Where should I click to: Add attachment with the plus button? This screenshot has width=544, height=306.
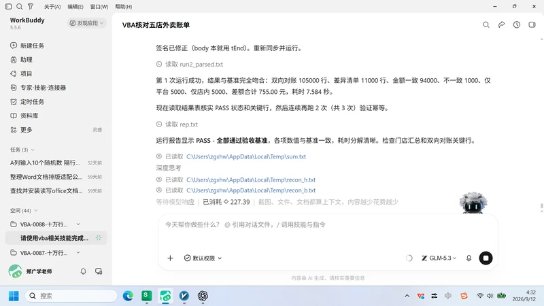pyautogui.click(x=170, y=258)
